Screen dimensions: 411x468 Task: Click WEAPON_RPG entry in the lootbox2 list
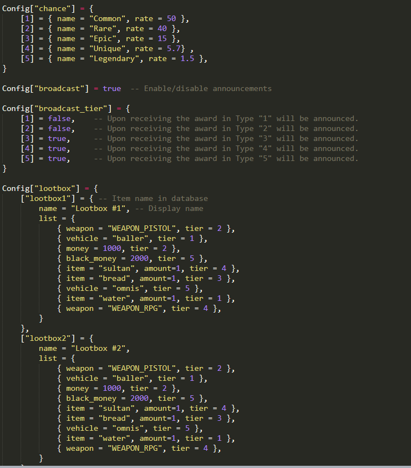coord(139,449)
